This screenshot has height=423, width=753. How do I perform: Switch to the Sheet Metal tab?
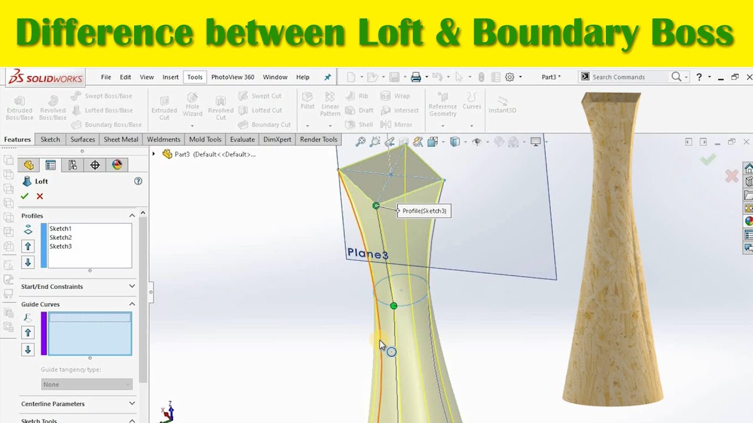click(121, 139)
